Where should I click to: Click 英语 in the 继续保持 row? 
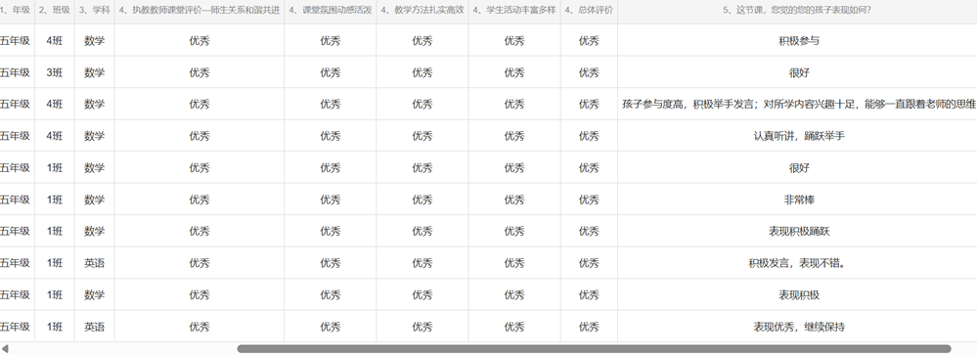pyautogui.click(x=94, y=327)
